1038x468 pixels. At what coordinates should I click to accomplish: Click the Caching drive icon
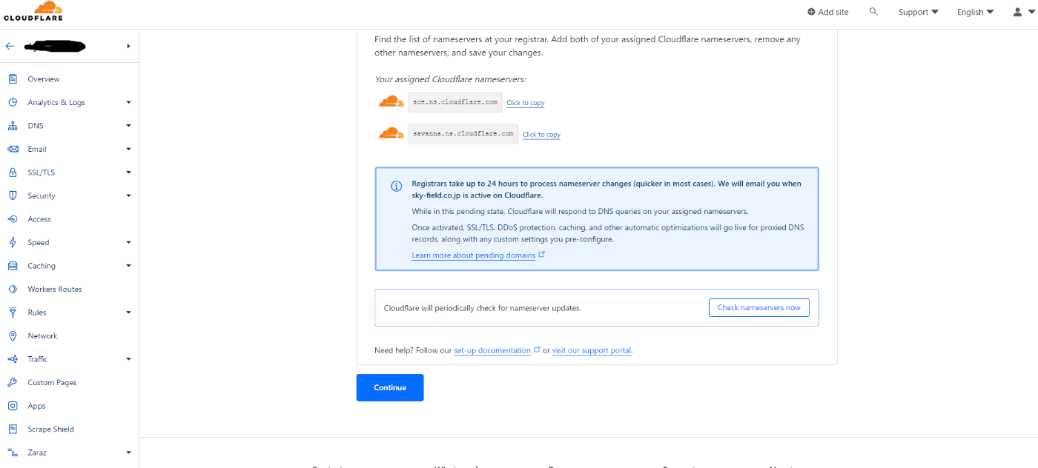(13, 266)
